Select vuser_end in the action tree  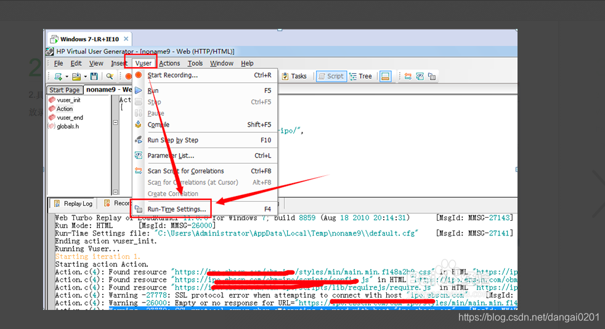click(70, 117)
